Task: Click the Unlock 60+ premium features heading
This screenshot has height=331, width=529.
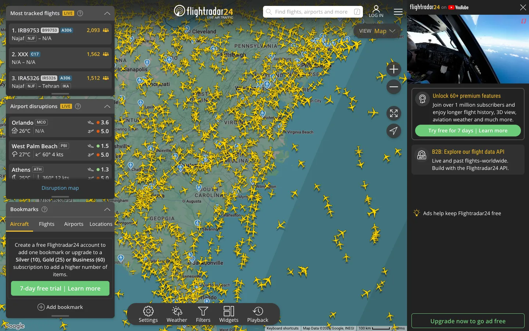Action: click(467, 96)
